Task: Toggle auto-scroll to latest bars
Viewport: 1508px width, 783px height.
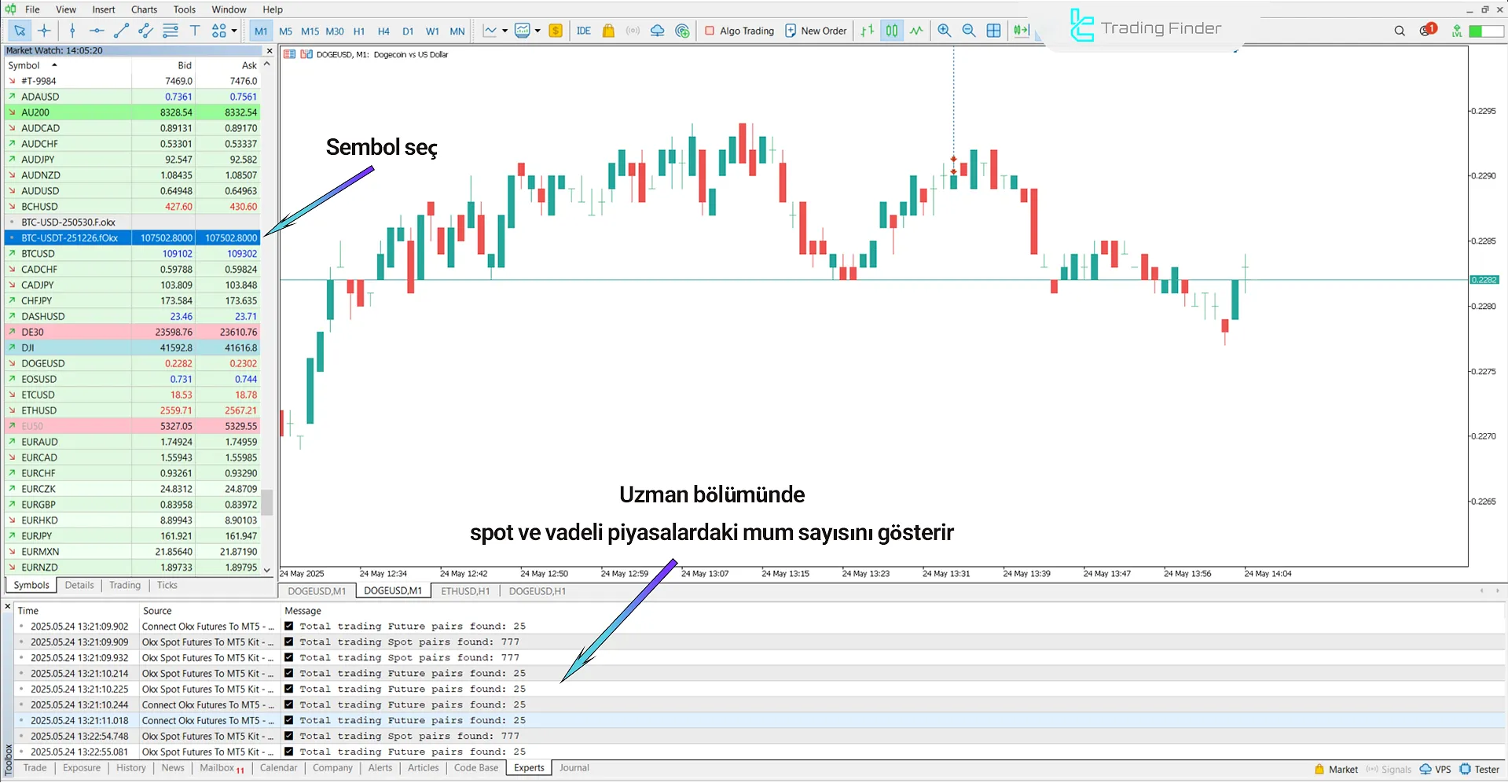Action: click(x=1021, y=31)
